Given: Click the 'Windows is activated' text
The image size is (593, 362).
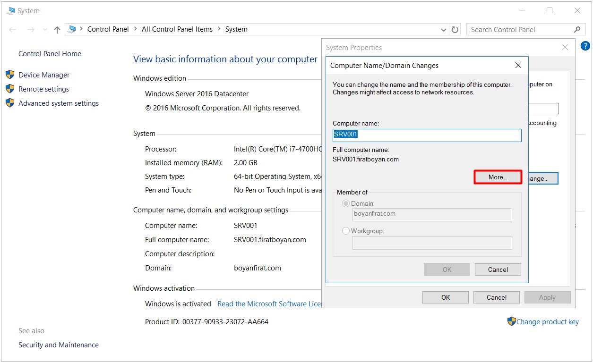Looking at the screenshot, I should (x=178, y=304).
